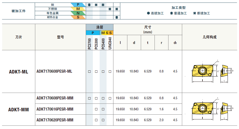This screenshot has width=239, height=129.
Task: Click r value 0.8 in ADKT170608PESR-ML row
Action: point(161,71)
